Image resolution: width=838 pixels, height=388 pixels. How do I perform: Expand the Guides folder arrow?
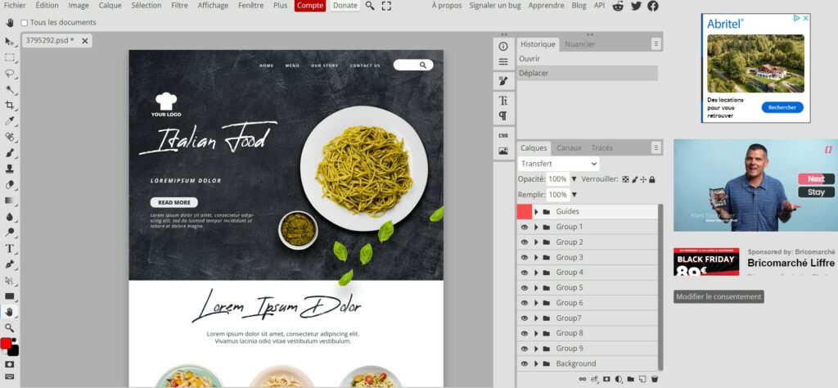coord(536,212)
